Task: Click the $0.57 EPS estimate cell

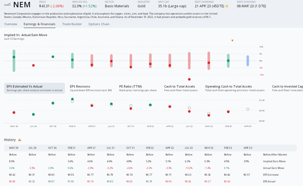Action: [247, 175]
